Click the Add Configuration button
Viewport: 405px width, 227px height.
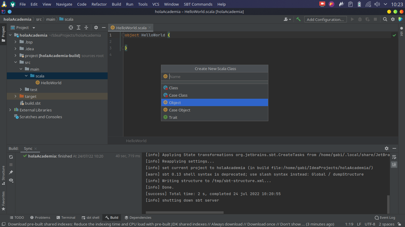tap(325, 19)
